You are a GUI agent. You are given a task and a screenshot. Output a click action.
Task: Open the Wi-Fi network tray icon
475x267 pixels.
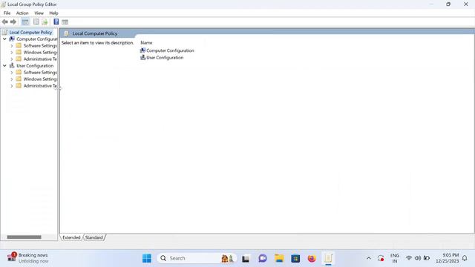coord(408,258)
